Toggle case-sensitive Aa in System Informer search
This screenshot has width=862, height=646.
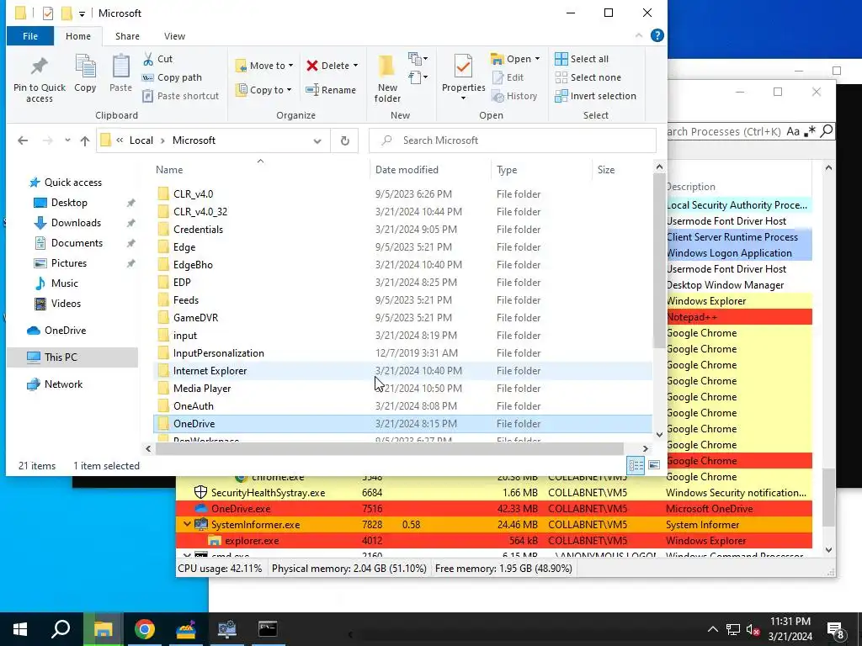click(793, 131)
